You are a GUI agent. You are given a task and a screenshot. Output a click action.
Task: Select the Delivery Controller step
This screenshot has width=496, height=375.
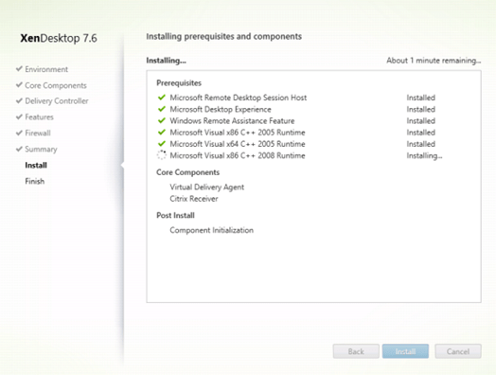[57, 101]
